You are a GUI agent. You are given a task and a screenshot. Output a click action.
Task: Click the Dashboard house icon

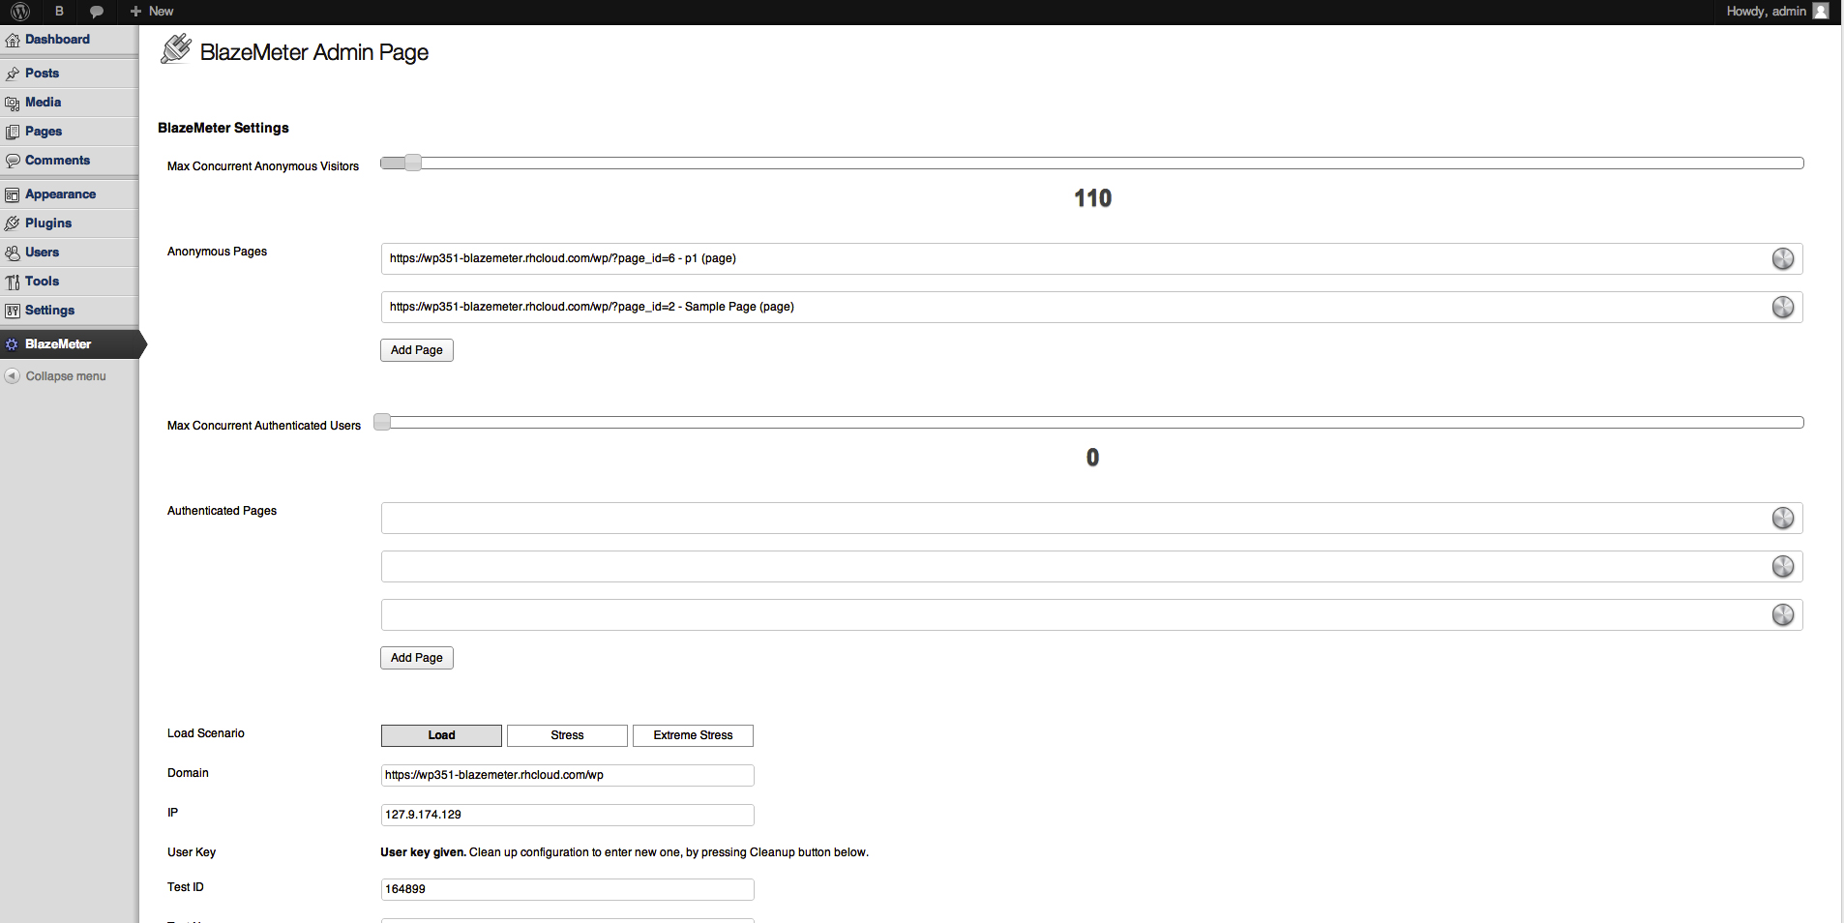tap(13, 40)
